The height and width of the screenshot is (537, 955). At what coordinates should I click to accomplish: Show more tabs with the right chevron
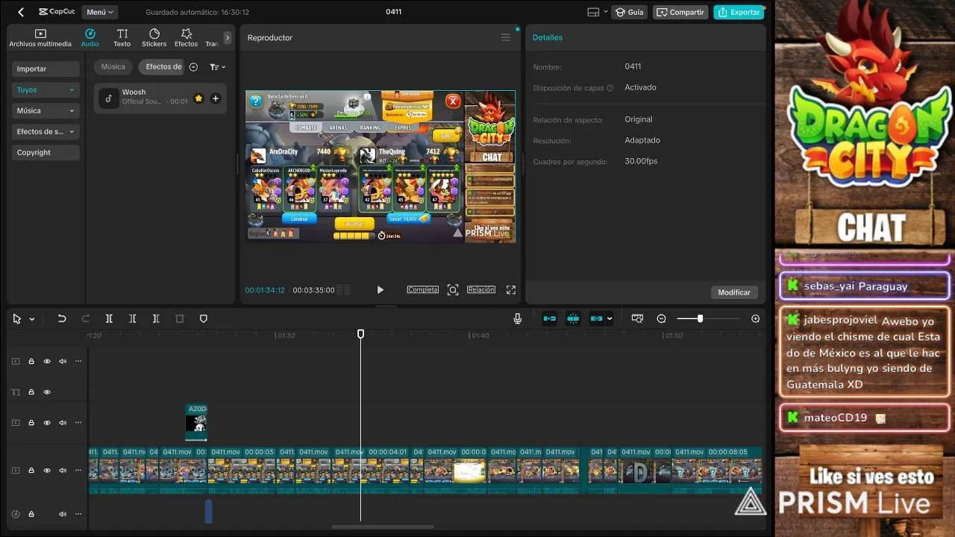(228, 37)
